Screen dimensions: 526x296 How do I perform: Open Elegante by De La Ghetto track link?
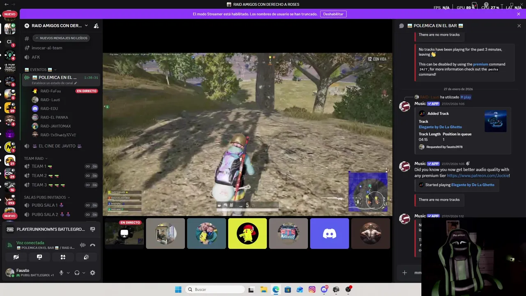point(440,127)
